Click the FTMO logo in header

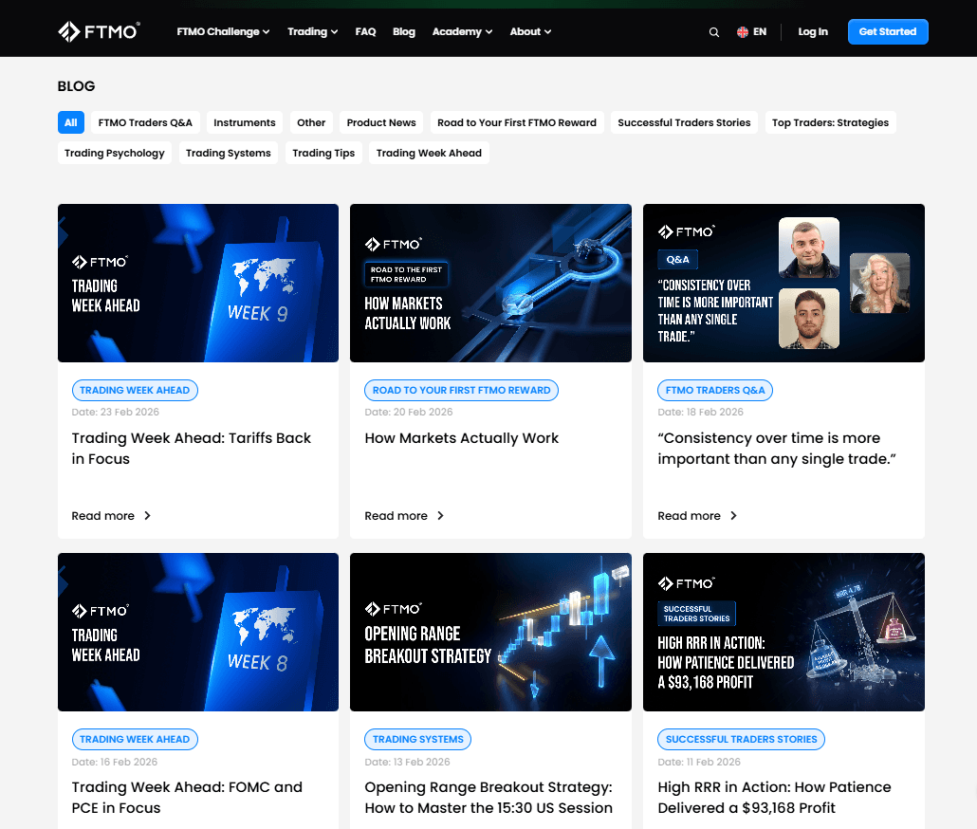[99, 31]
